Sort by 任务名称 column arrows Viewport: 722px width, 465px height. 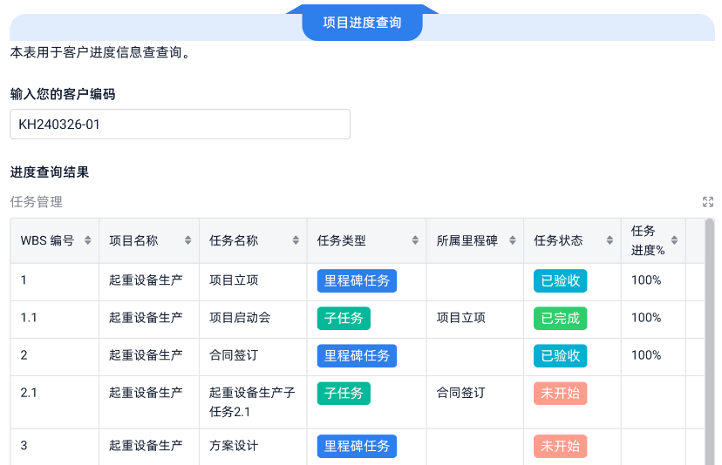pyautogui.click(x=296, y=240)
